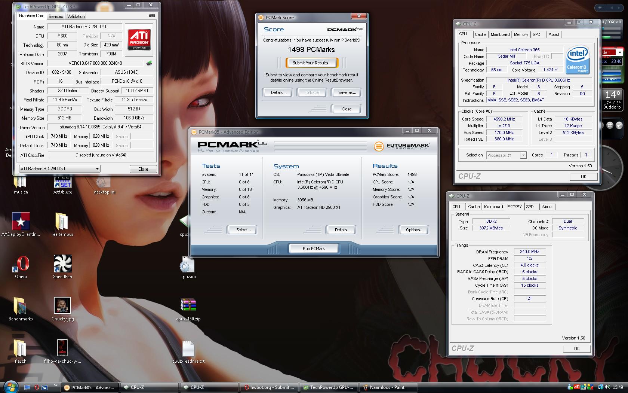Select the AADeployClientIn desktop icon
The width and height of the screenshot is (628, 393).
click(x=21, y=225)
